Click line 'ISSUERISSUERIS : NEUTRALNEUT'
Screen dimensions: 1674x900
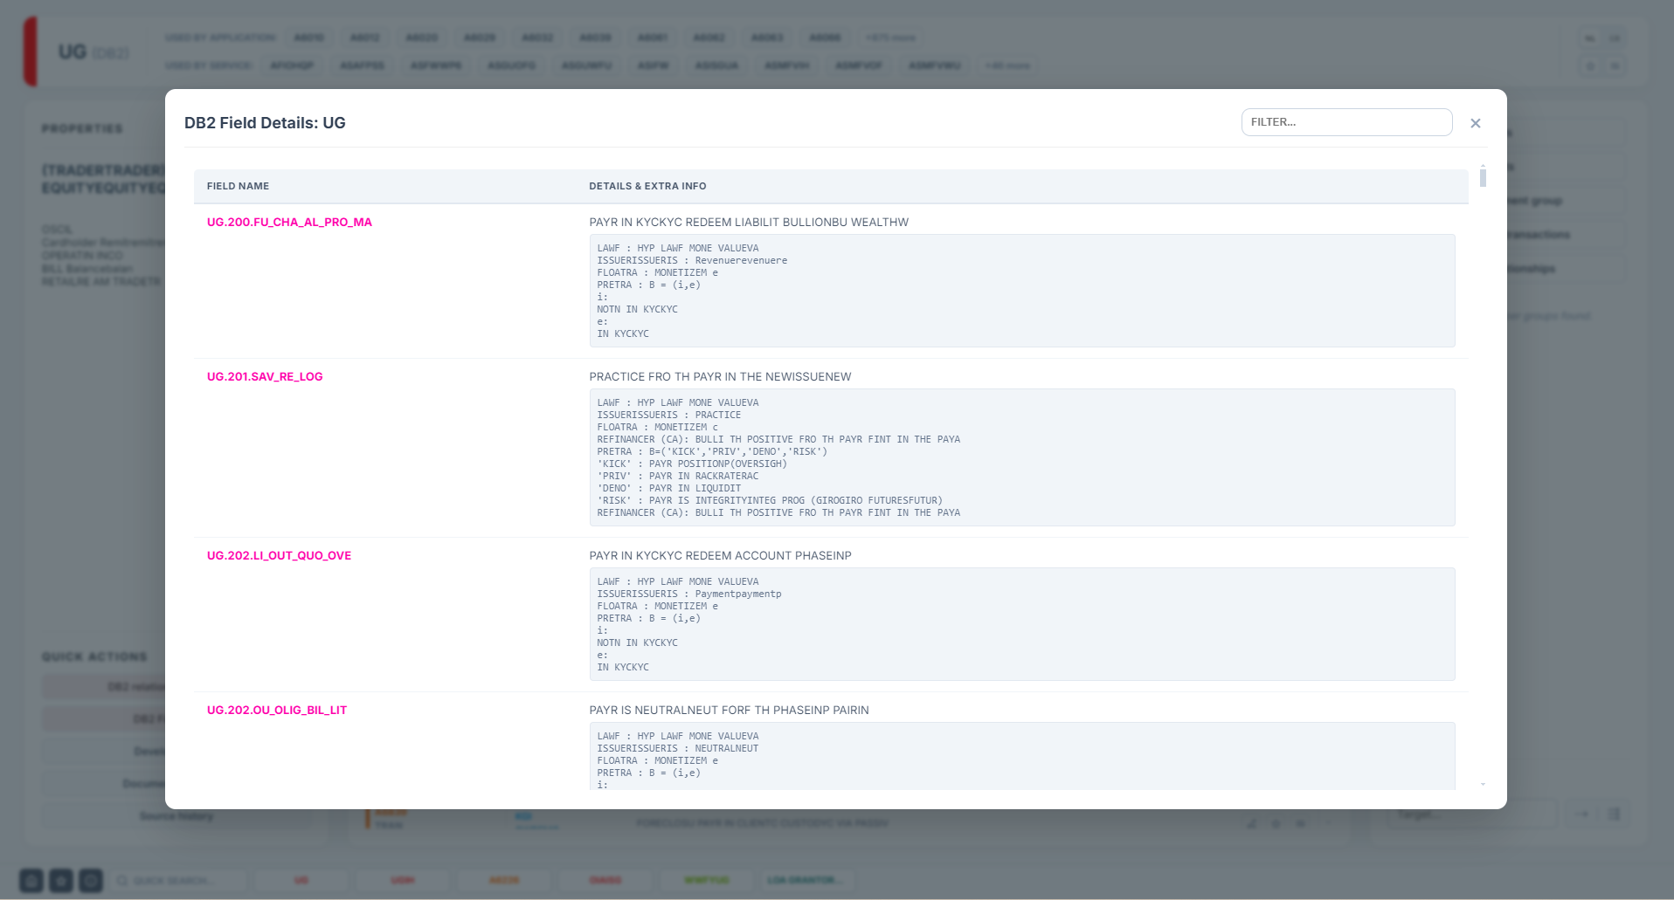[x=677, y=748]
